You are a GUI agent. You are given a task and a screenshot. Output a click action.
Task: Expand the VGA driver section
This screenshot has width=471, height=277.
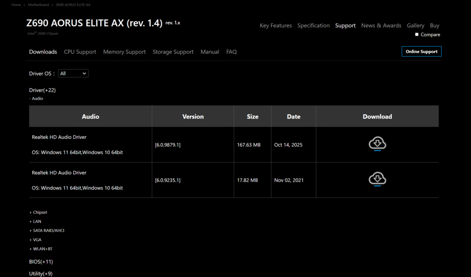pos(35,240)
